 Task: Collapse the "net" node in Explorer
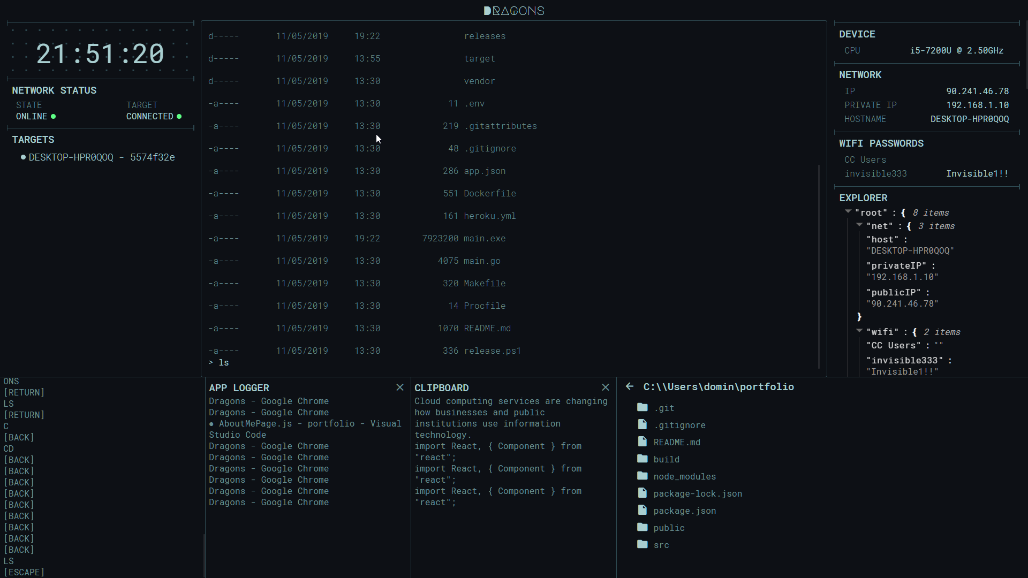[x=859, y=225]
